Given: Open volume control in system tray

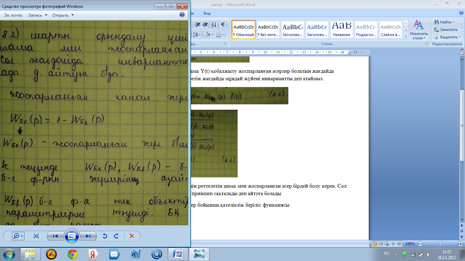Looking at the screenshot, I should point(429,254).
